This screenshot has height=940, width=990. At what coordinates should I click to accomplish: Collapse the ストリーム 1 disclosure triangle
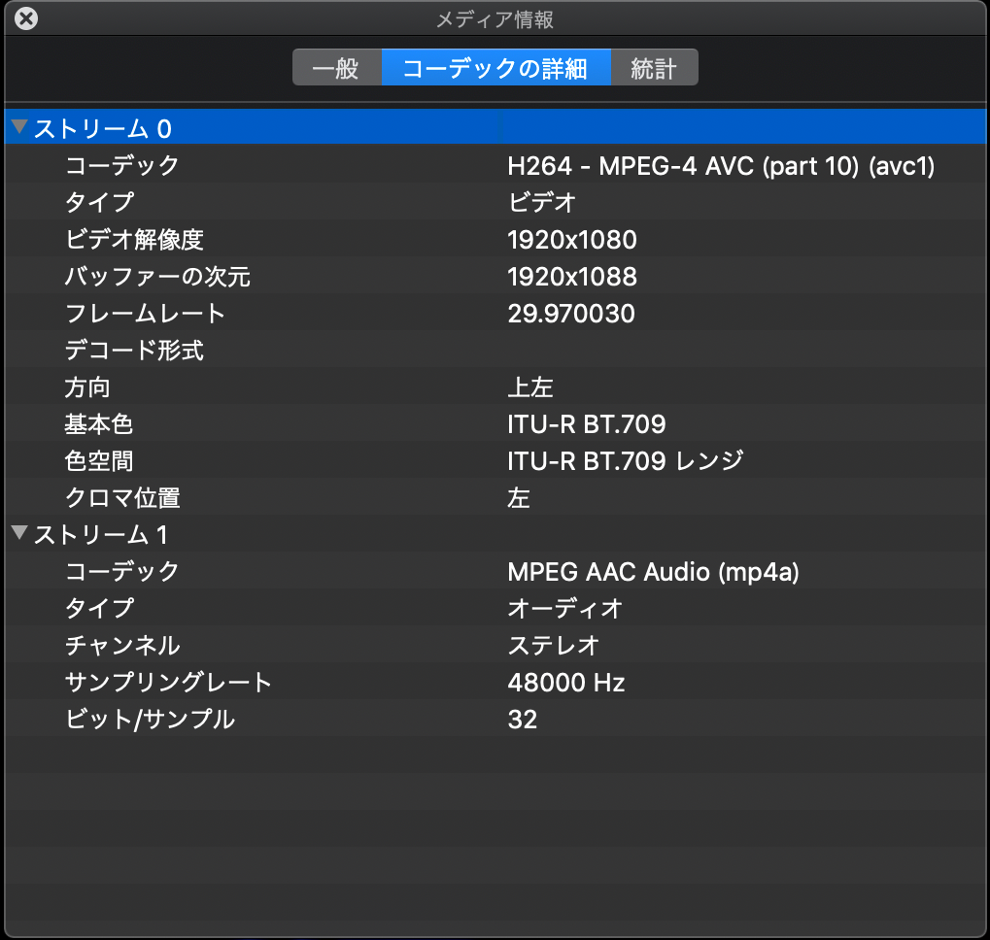point(19,533)
